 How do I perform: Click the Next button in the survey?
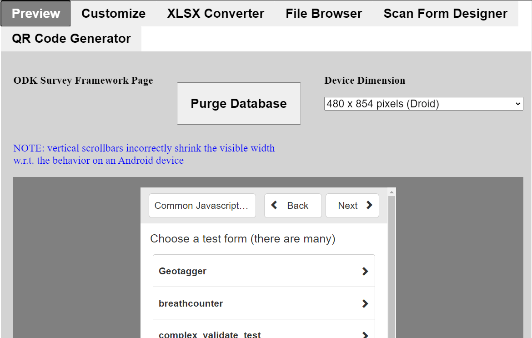(352, 206)
